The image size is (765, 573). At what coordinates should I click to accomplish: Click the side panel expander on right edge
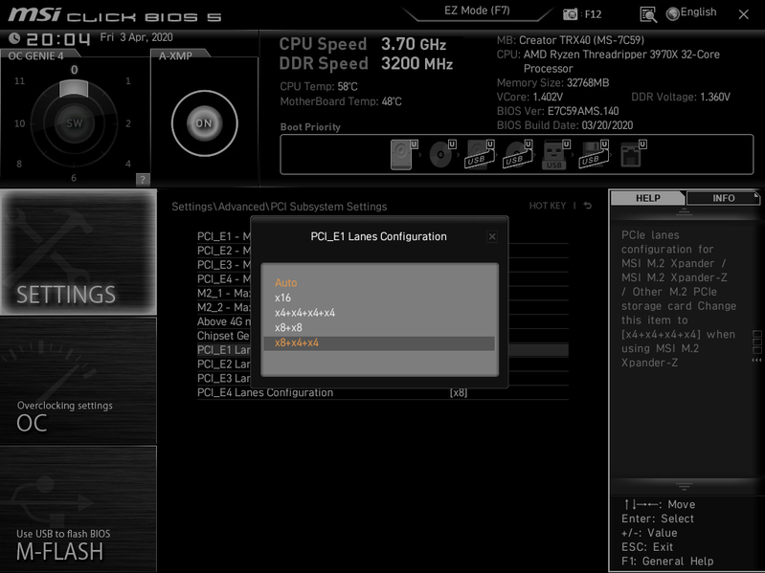(756, 347)
